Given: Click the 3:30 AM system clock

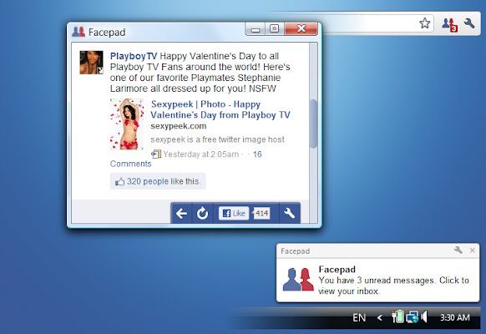Looking at the screenshot, I should point(455,317).
